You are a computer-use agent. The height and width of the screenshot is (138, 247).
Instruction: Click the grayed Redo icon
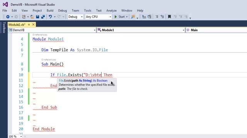59,16
